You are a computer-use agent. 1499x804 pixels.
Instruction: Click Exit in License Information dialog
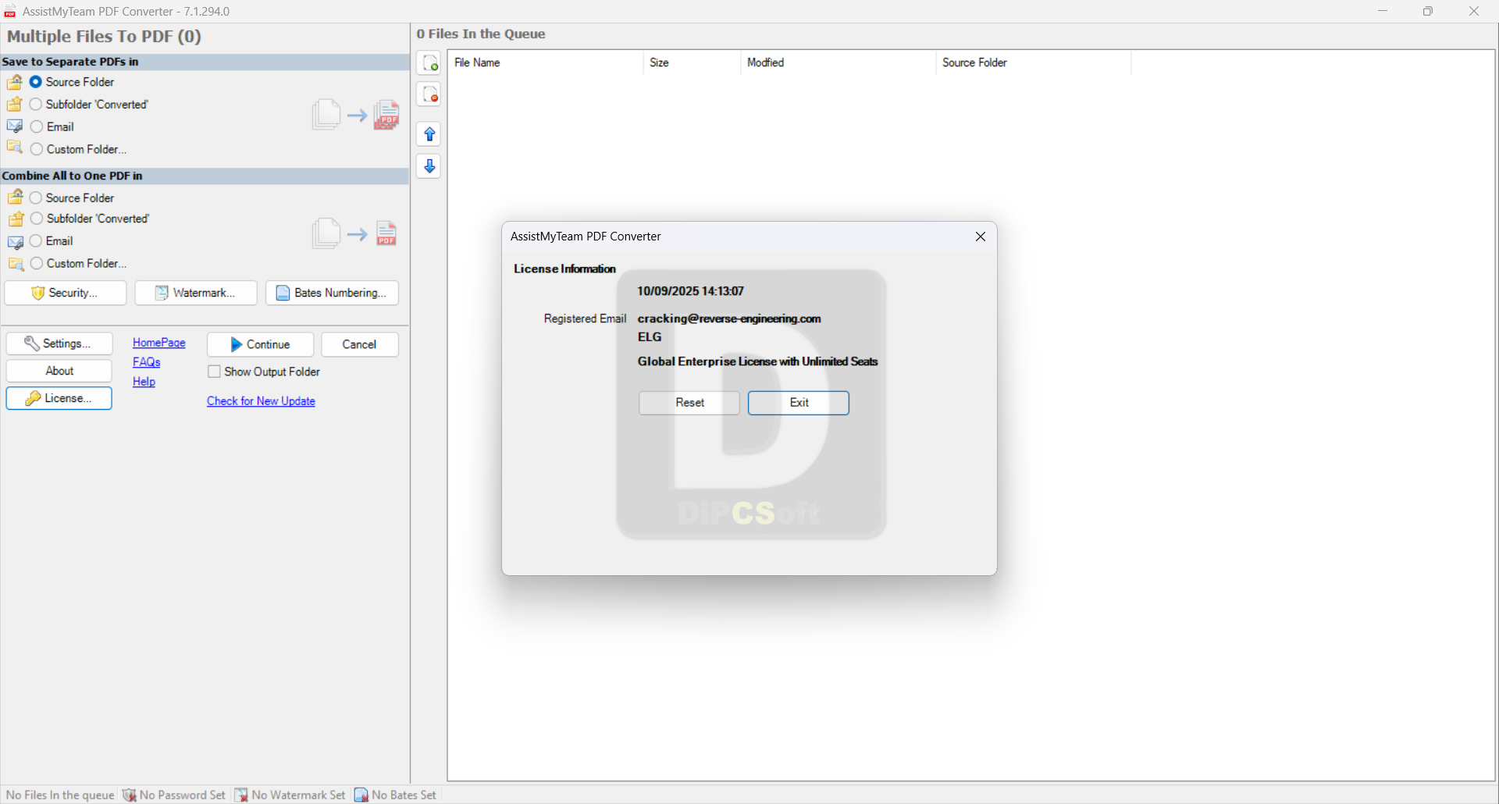pyautogui.click(x=799, y=403)
